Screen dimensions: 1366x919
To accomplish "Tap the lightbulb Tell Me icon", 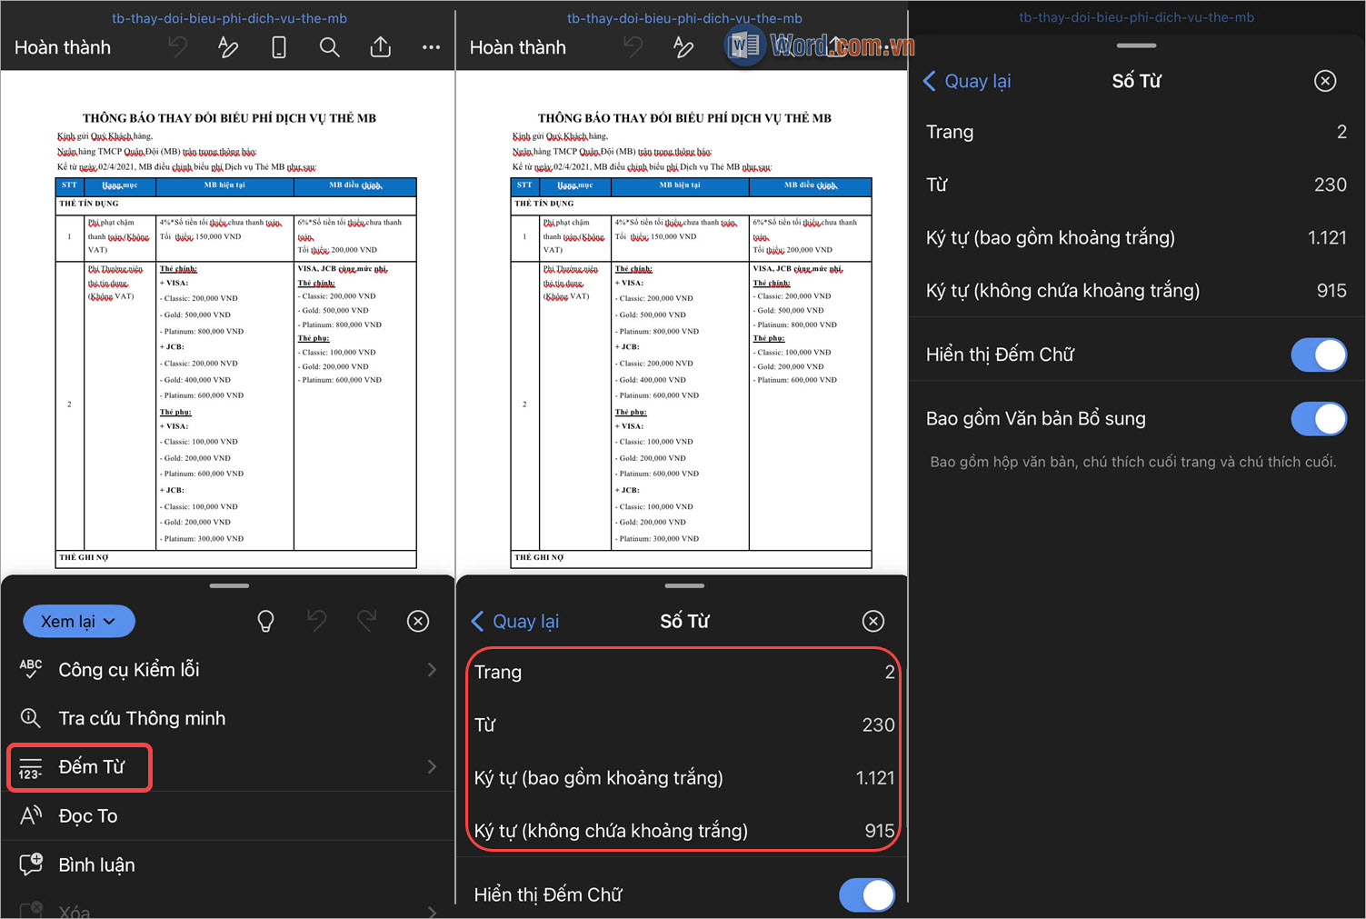I will tap(265, 621).
